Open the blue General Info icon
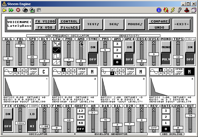Image resolution: width=198 pixels, height=137 pixels. tap(159, 10)
